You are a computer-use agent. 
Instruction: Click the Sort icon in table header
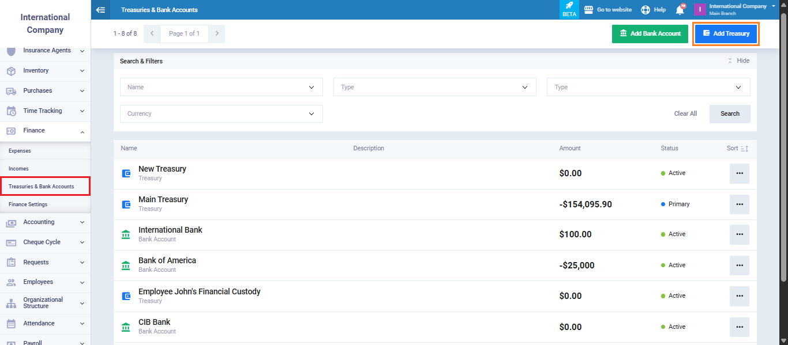(x=744, y=149)
